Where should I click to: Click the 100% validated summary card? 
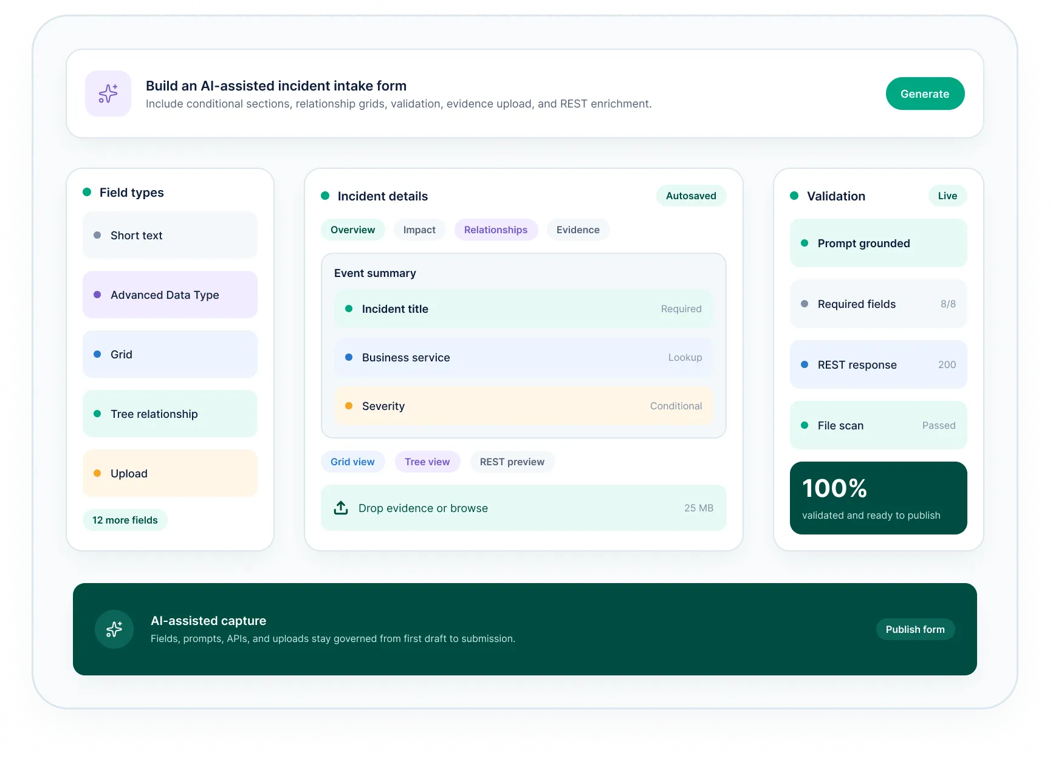point(879,498)
